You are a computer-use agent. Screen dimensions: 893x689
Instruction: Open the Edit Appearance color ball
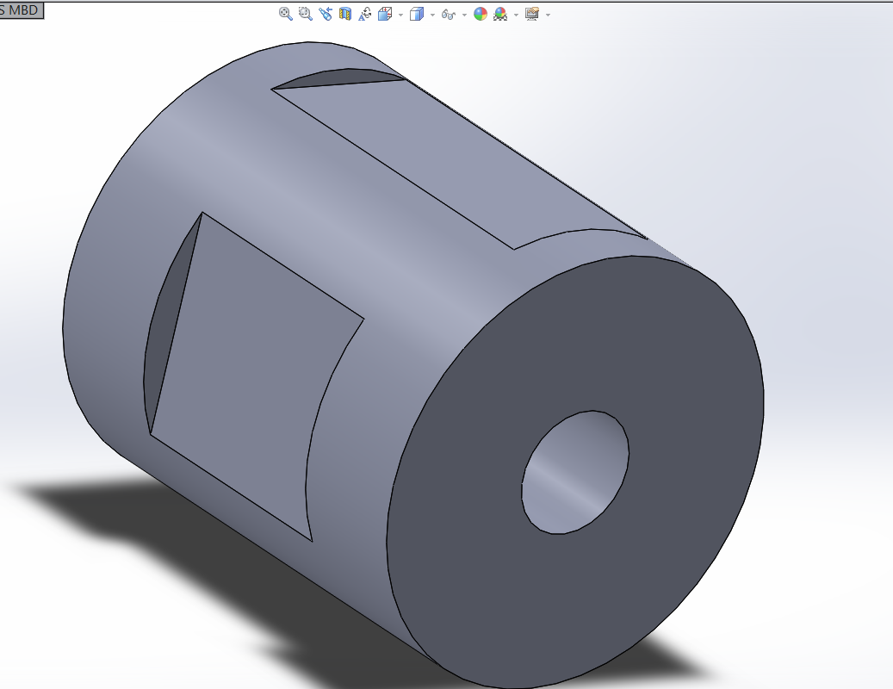pyautogui.click(x=481, y=14)
